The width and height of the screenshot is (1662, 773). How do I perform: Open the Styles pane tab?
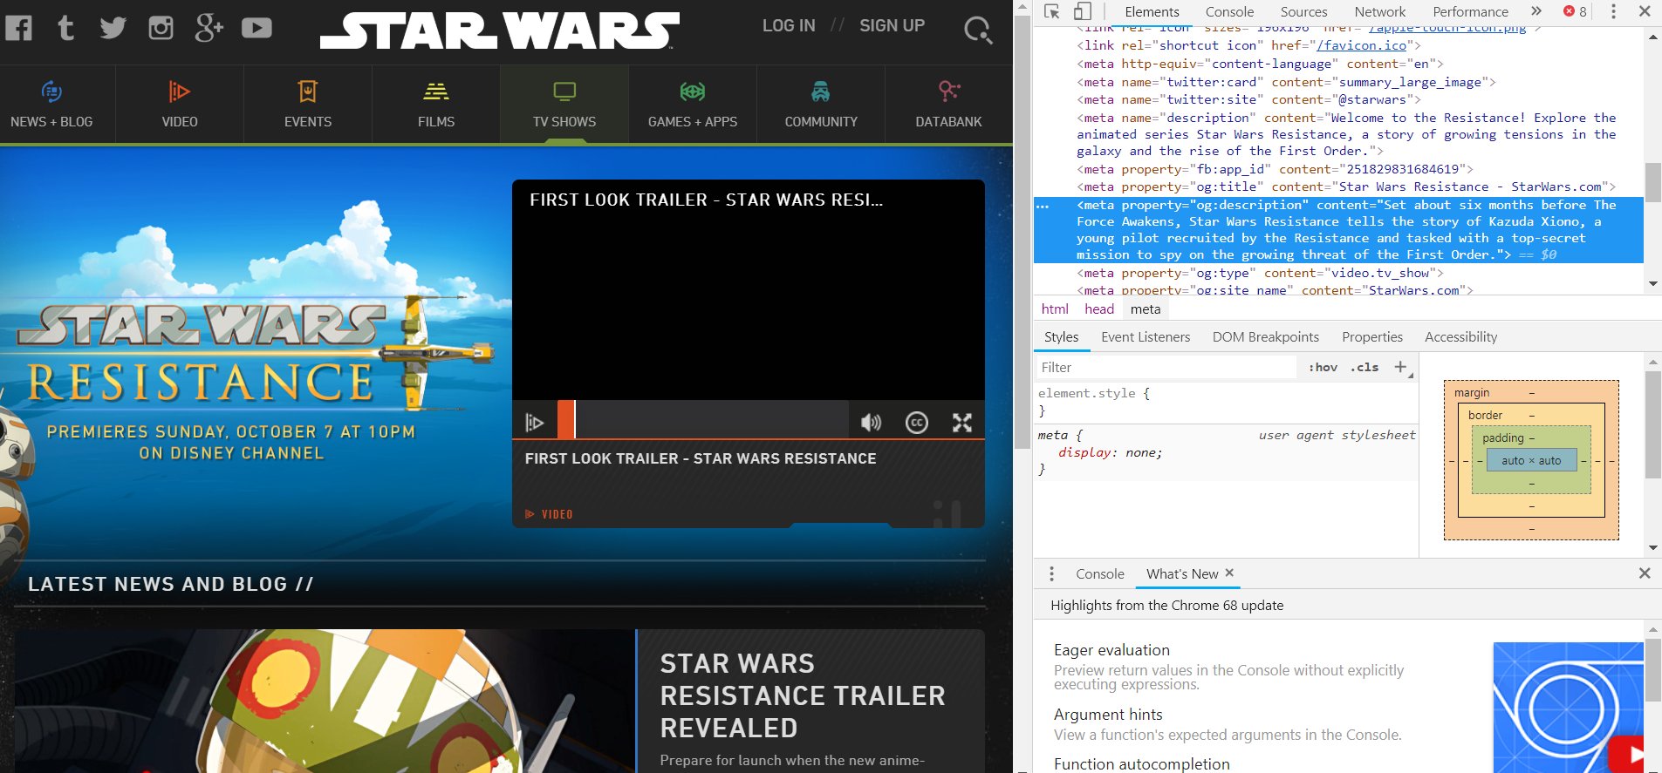click(1061, 337)
